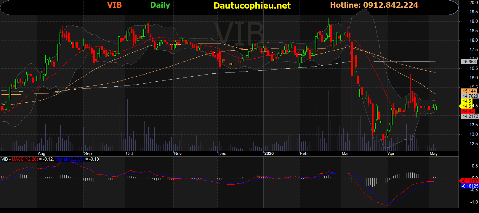Click the May label on time axis
This screenshot has height=213, width=479.
click(434, 154)
